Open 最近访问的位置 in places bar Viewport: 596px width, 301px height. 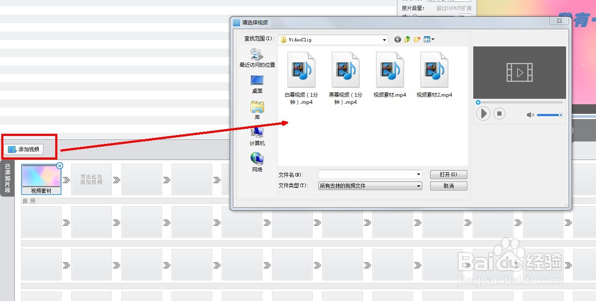257,58
